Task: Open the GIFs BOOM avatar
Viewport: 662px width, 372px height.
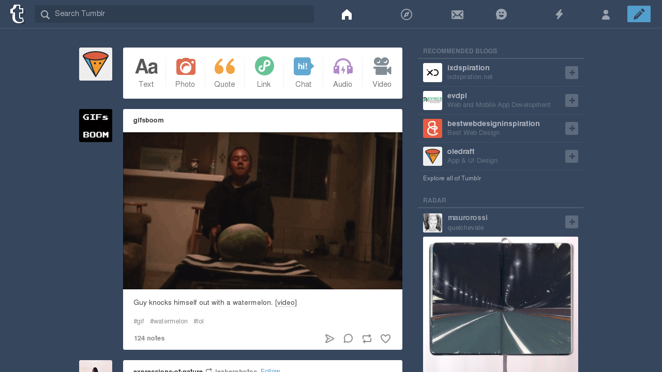Action: point(96,126)
